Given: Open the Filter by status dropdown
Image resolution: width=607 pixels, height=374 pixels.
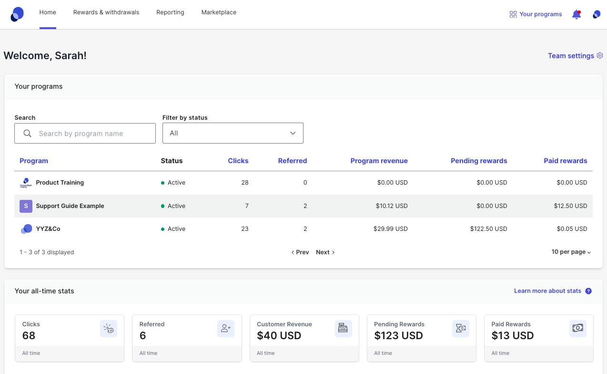Looking at the screenshot, I should 233,133.
